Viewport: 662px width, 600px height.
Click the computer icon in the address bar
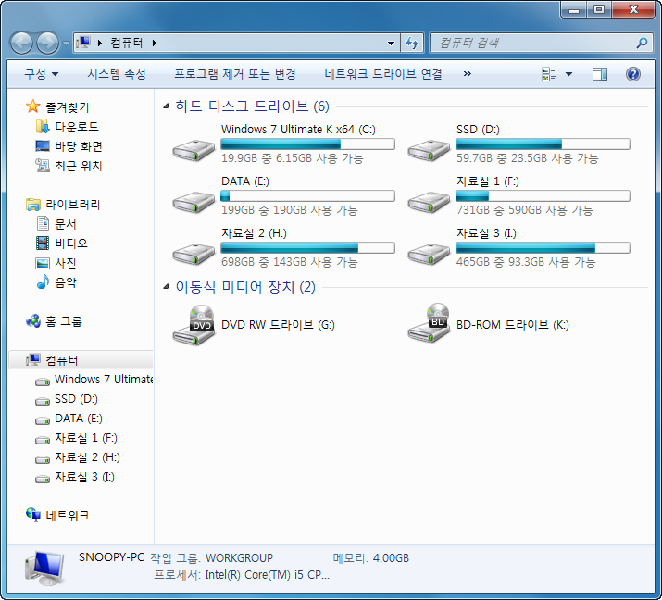83,43
